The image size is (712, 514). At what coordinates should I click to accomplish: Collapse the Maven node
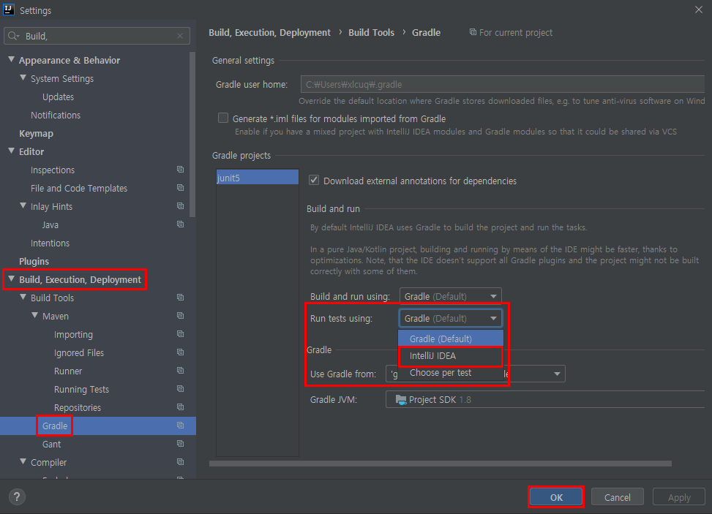pyautogui.click(x=35, y=315)
